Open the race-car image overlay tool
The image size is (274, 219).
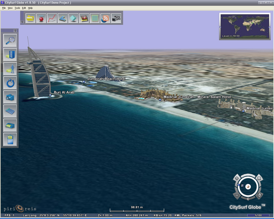click(x=84, y=18)
